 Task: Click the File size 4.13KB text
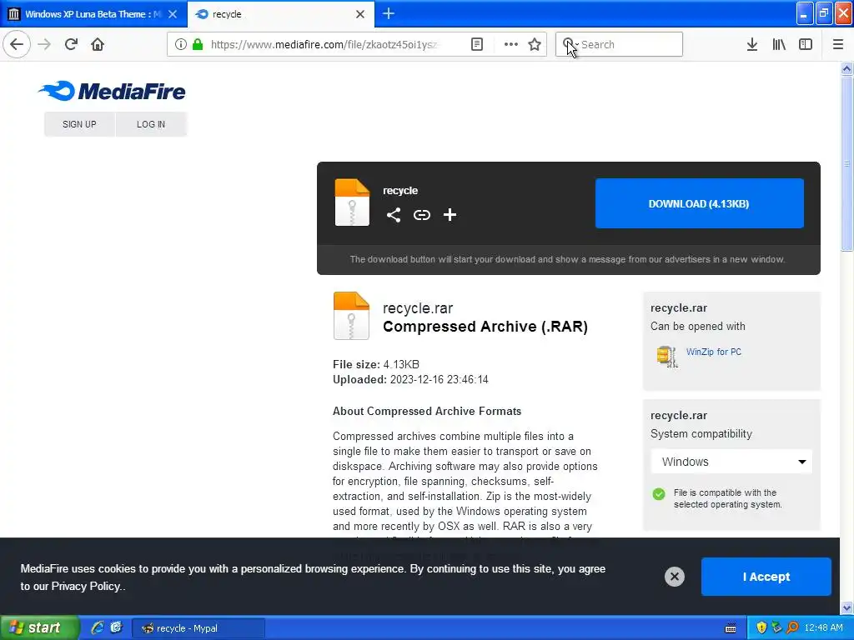coord(376,364)
